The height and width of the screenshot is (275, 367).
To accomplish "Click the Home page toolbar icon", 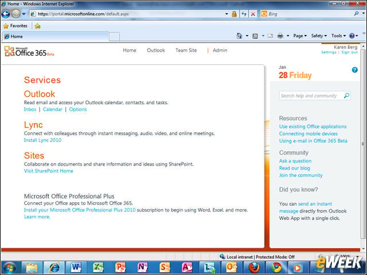I will (x=239, y=36).
